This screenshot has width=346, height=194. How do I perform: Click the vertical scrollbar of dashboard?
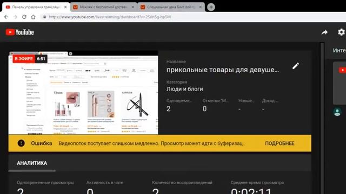click(x=322, y=119)
